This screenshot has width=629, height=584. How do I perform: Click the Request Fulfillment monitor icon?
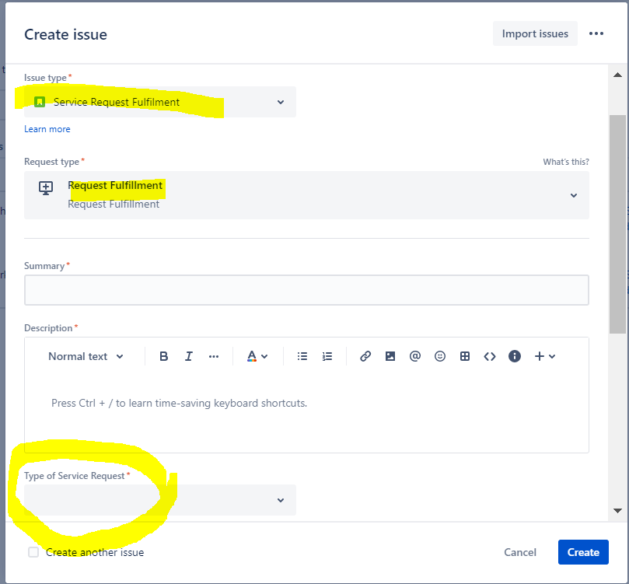pyautogui.click(x=46, y=187)
